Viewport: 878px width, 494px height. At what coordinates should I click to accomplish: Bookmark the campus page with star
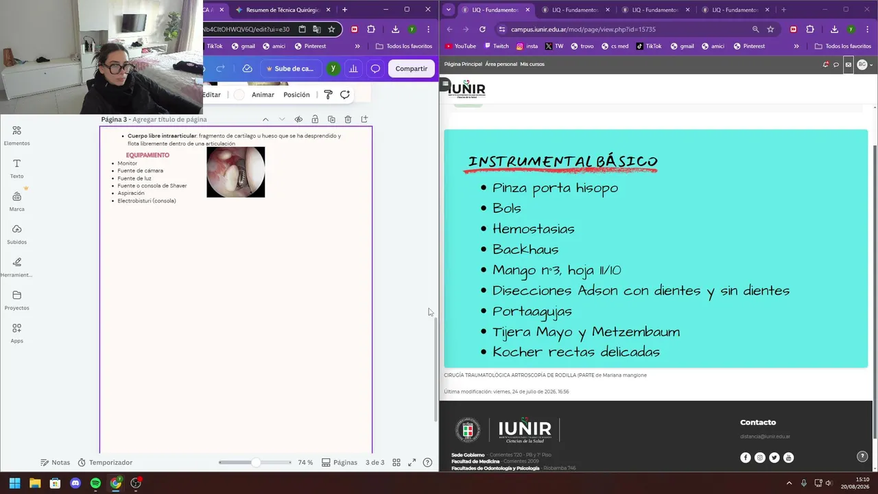[x=770, y=30]
